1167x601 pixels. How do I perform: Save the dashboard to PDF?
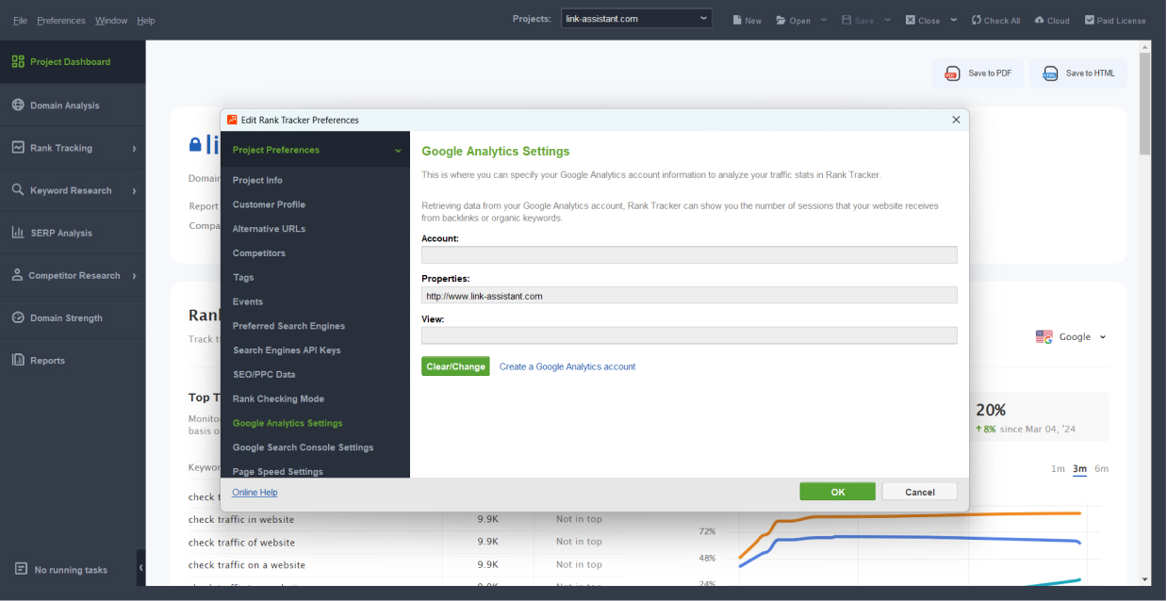(x=978, y=73)
